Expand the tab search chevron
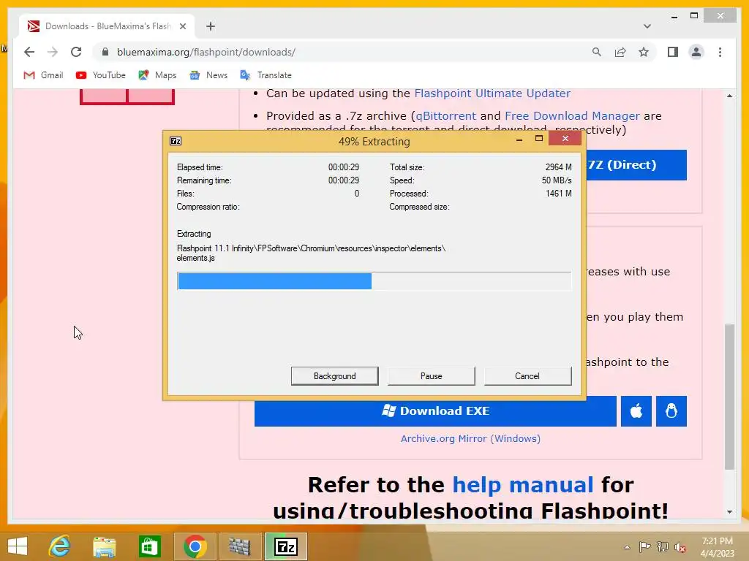Viewport: 749px width, 561px height. [647, 26]
